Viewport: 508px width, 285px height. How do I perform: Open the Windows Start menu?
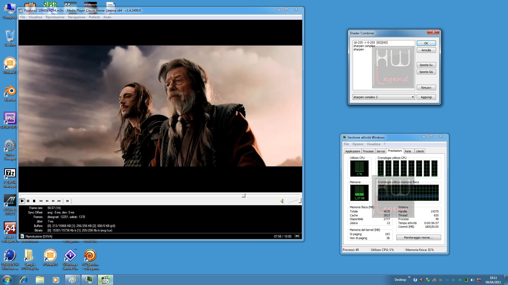[7, 280]
